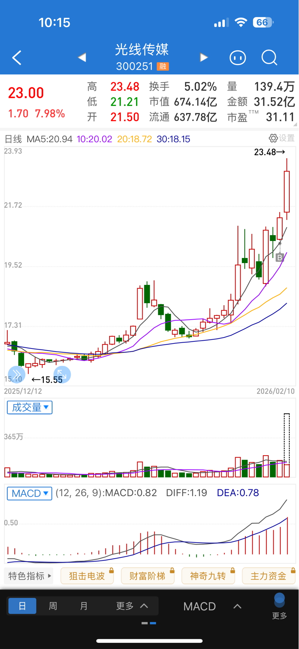Tap stock title 光线传媒

142,50
